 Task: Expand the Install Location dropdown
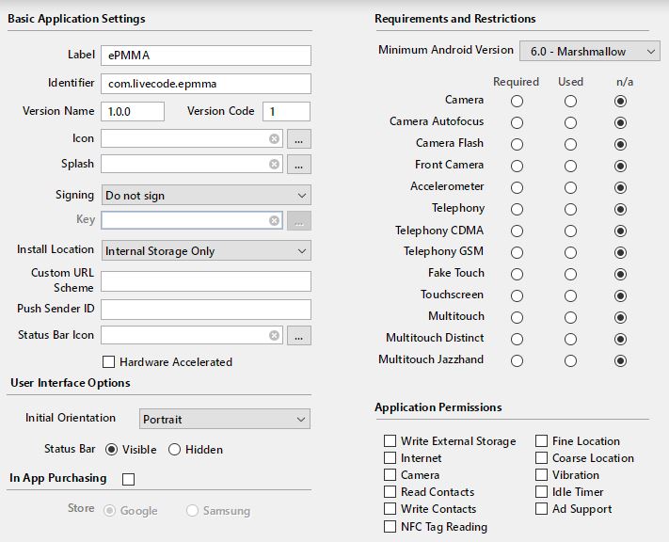[205, 251]
